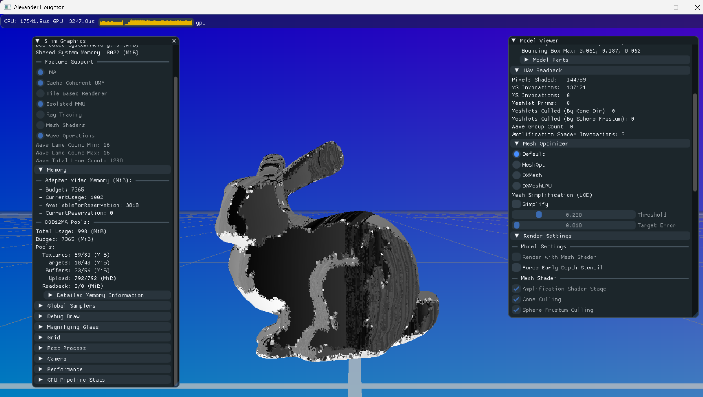The height and width of the screenshot is (397, 703).
Task: Click the Threshold slider
Action: (x=573, y=215)
